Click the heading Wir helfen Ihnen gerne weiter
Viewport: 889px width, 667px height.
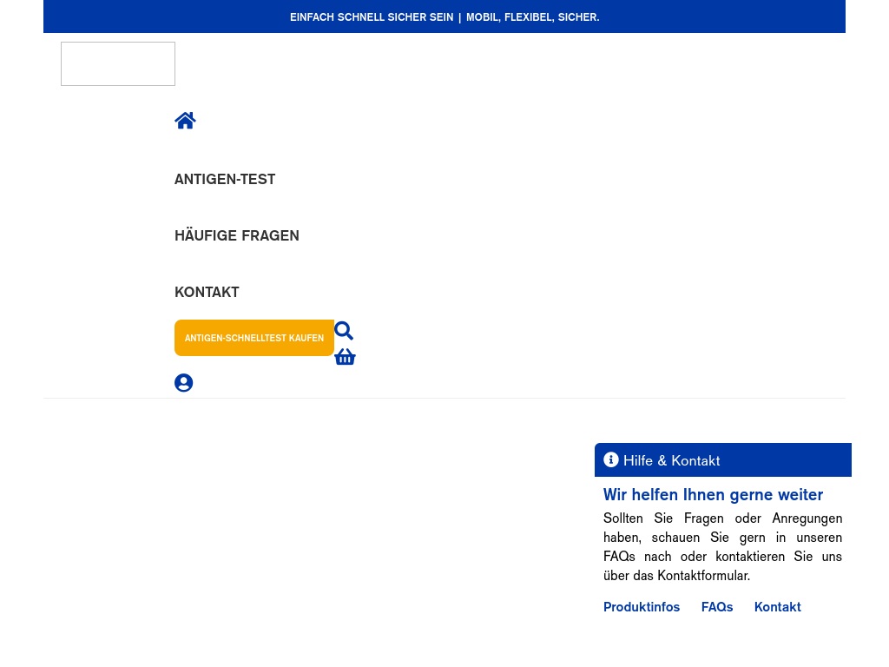point(713,495)
